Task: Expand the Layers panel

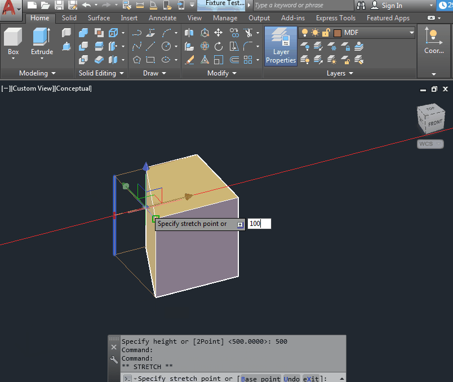Action: point(340,73)
